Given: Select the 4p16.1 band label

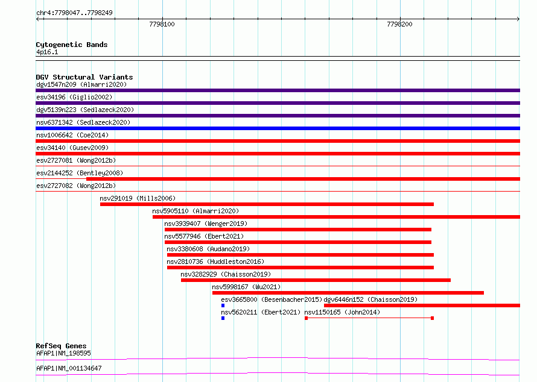Looking at the screenshot, I should [47, 52].
